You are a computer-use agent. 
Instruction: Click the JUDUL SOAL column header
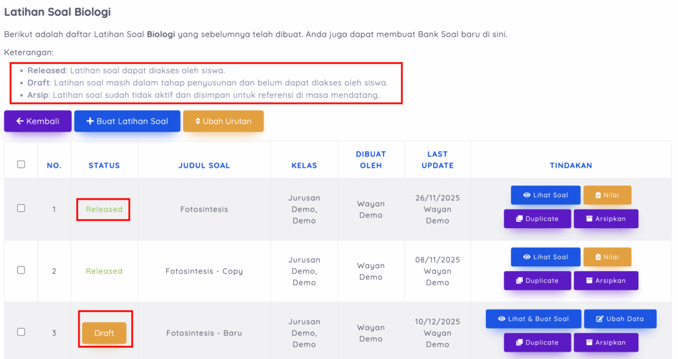click(204, 165)
